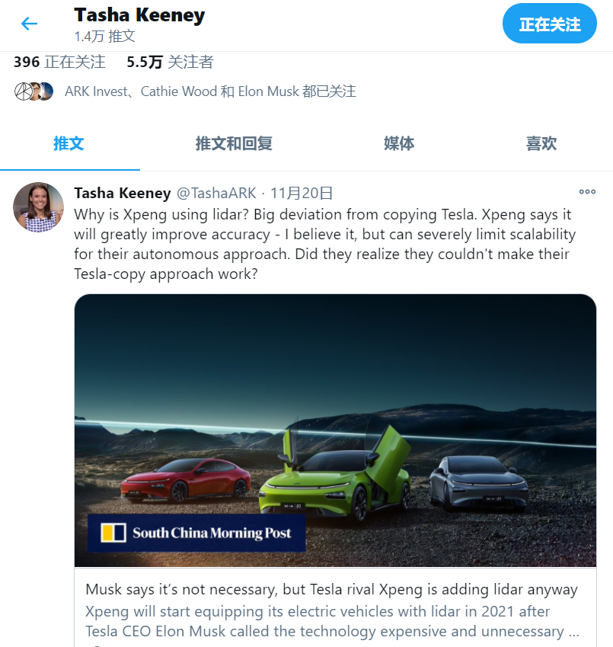View the 5.5万 关注者 followers list
Image resolution: width=613 pixels, height=647 pixels.
(170, 62)
